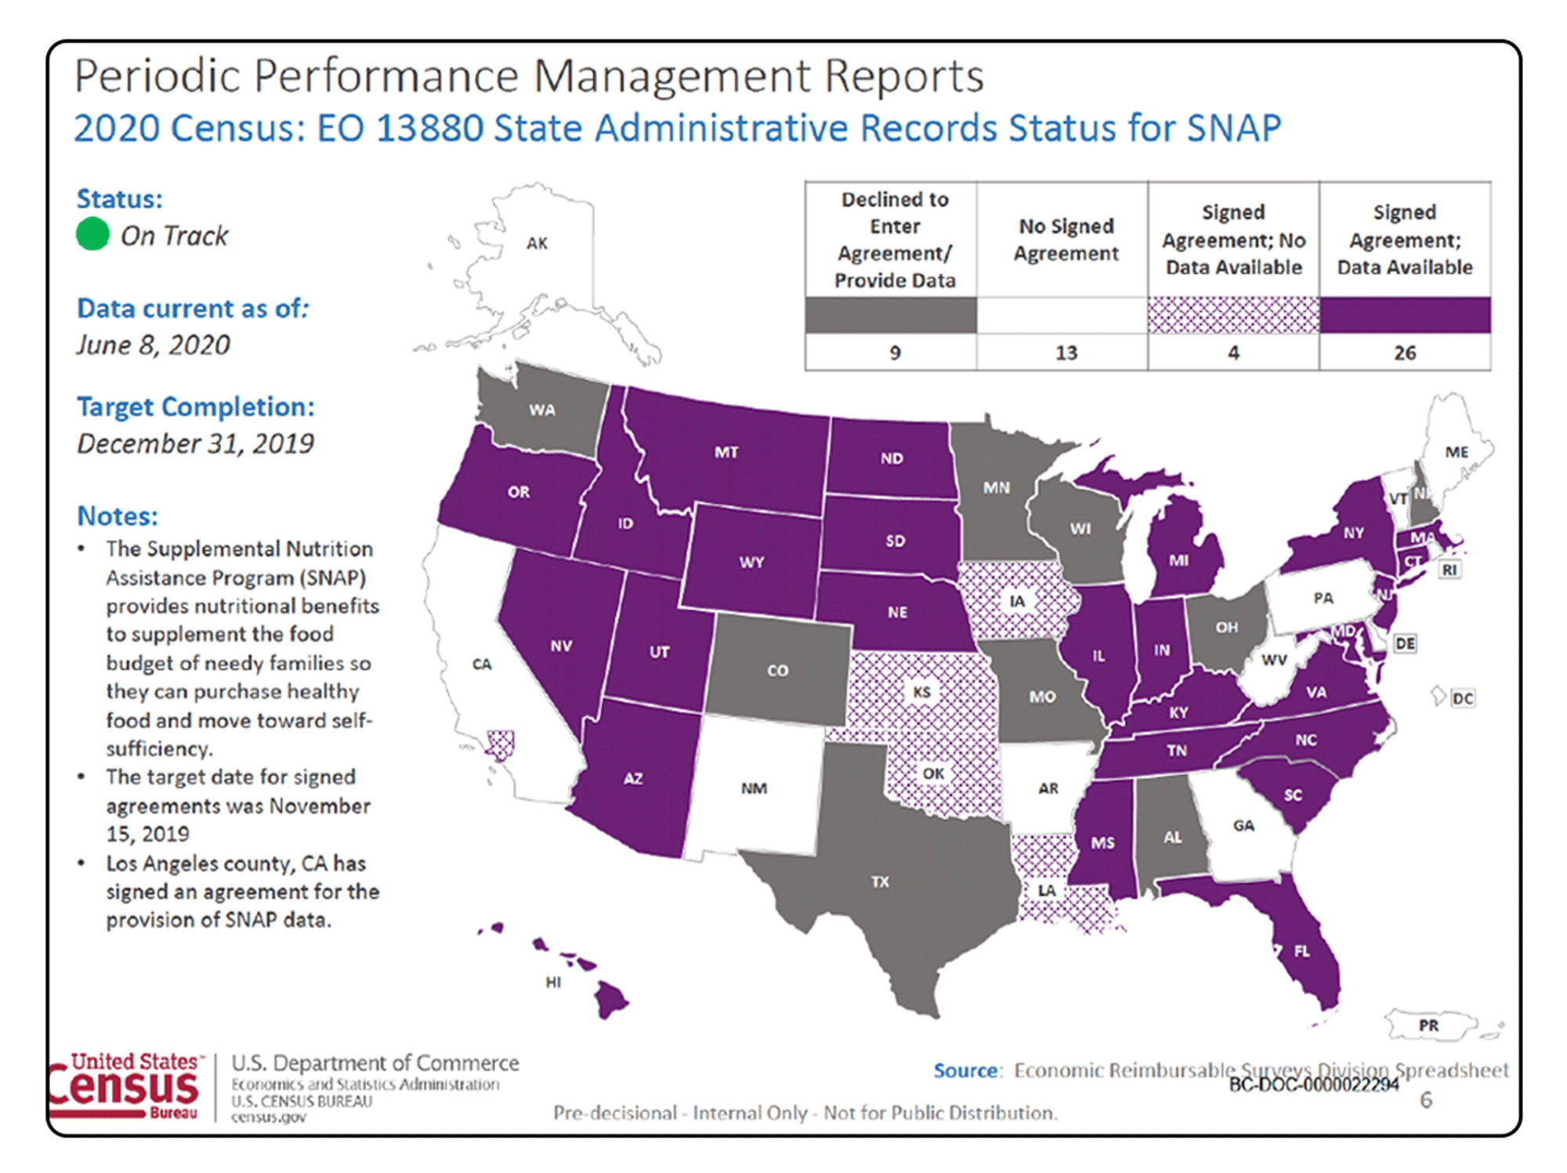This screenshot has width=1567, height=1173.
Task: Click Georgia on the map
Action: coord(1243,825)
